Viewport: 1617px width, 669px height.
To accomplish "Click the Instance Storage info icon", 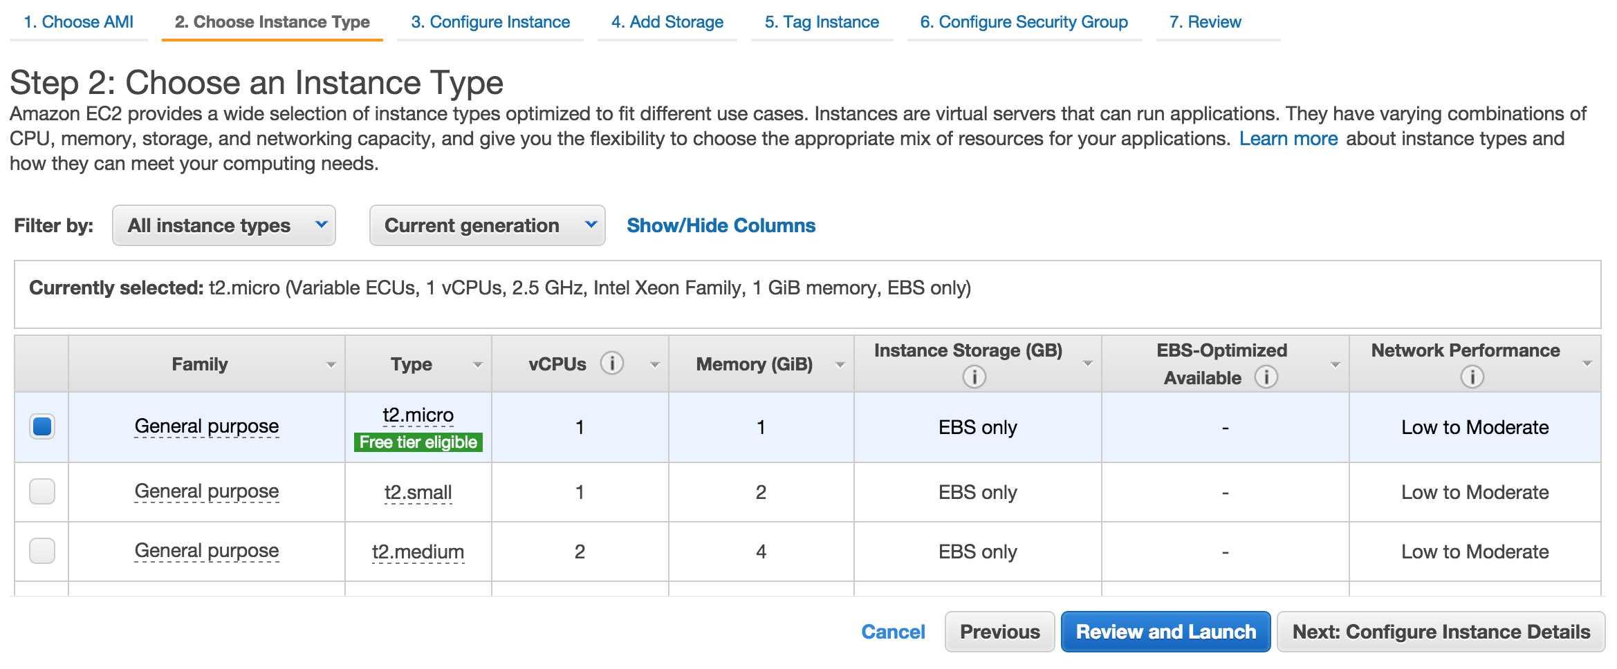I will click(x=974, y=377).
